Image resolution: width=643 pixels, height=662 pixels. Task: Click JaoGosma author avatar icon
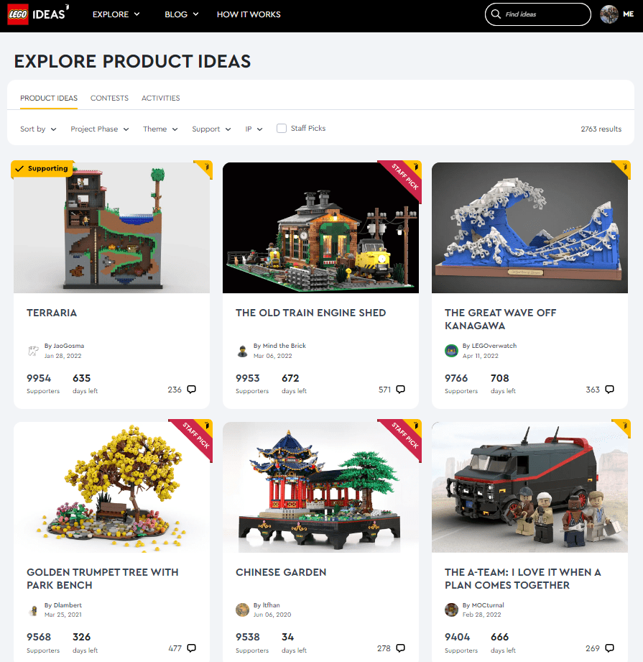33,351
